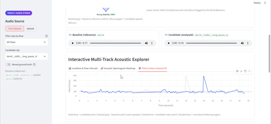The height and width of the screenshot is (124, 271).
Task: Click the david__tx001__long_pause_s1 candidate tag
Action: (212, 35)
